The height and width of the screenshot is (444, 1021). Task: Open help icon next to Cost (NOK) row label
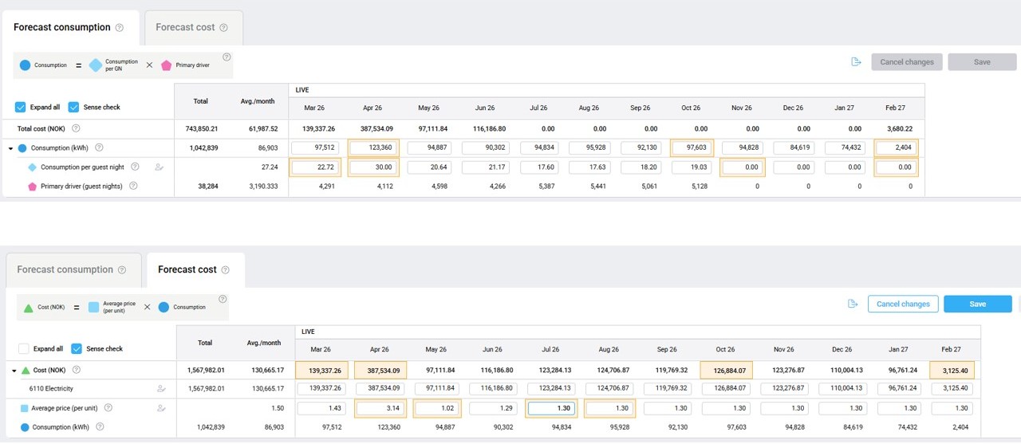click(x=77, y=370)
